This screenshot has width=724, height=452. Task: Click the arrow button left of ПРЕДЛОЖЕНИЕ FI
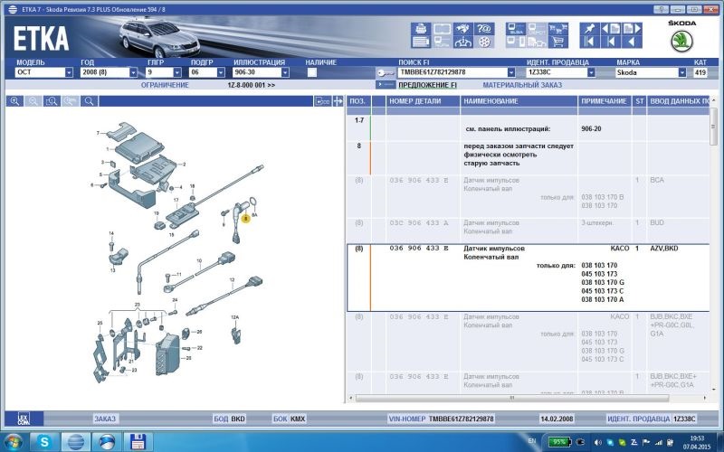click(386, 85)
